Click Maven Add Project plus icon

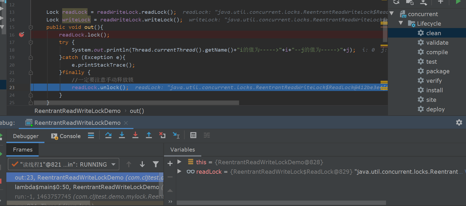tap(440, 2)
